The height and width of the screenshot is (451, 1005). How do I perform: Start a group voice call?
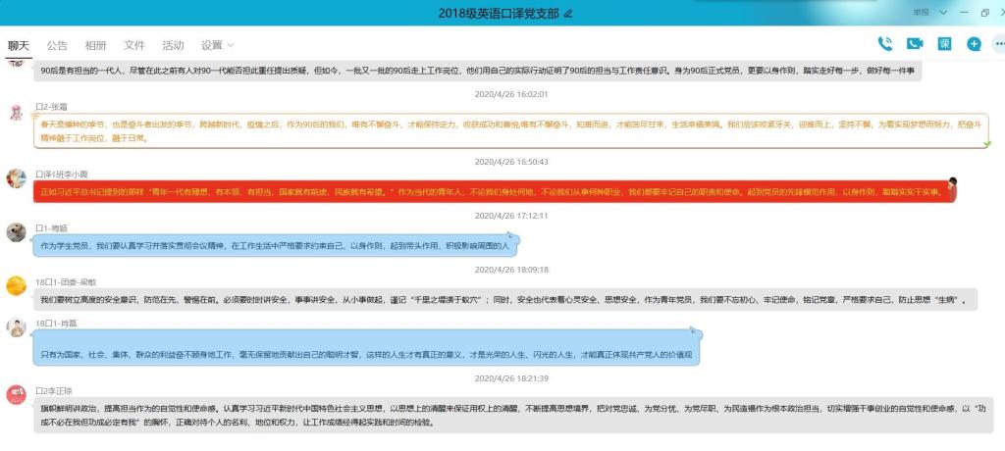coord(885,44)
